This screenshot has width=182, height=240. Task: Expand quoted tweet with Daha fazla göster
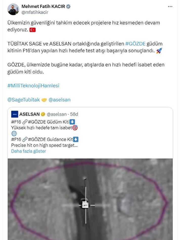click(29, 151)
